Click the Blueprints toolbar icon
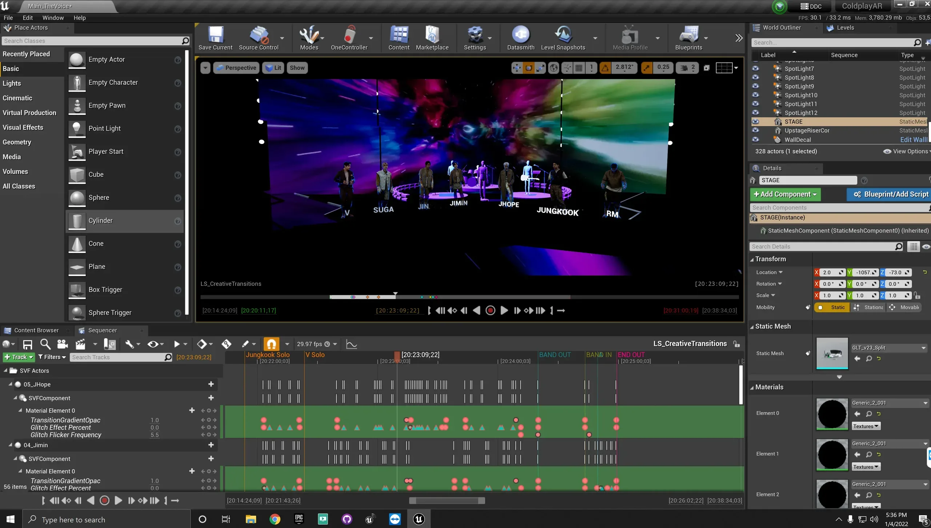The width and height of the screenshot is (931, 528). pyautogui.click(x=688, y=38)
